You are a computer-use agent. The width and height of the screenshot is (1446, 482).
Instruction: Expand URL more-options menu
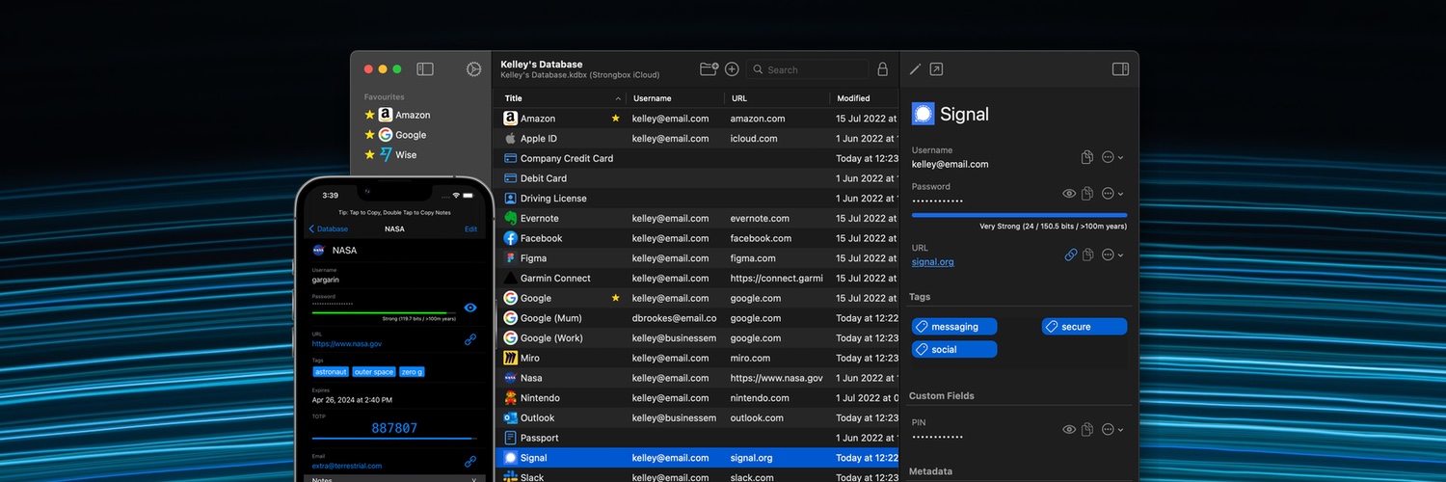click(x=1112, y=254)
